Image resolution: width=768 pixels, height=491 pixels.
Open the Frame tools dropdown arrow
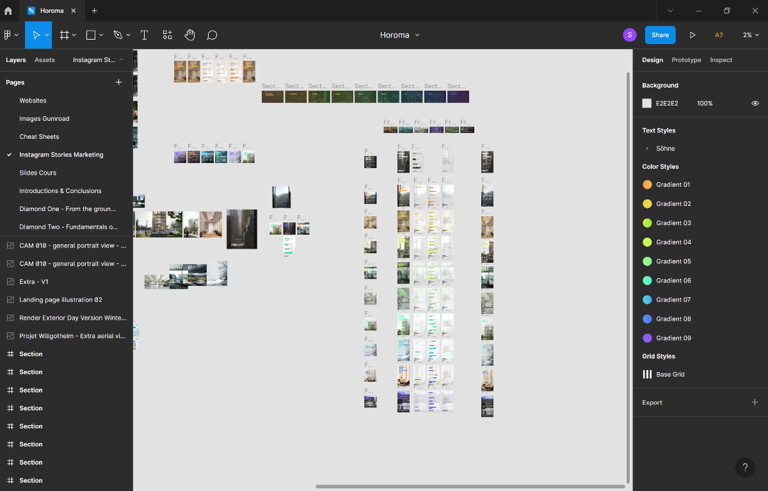(x=74, y=35)
